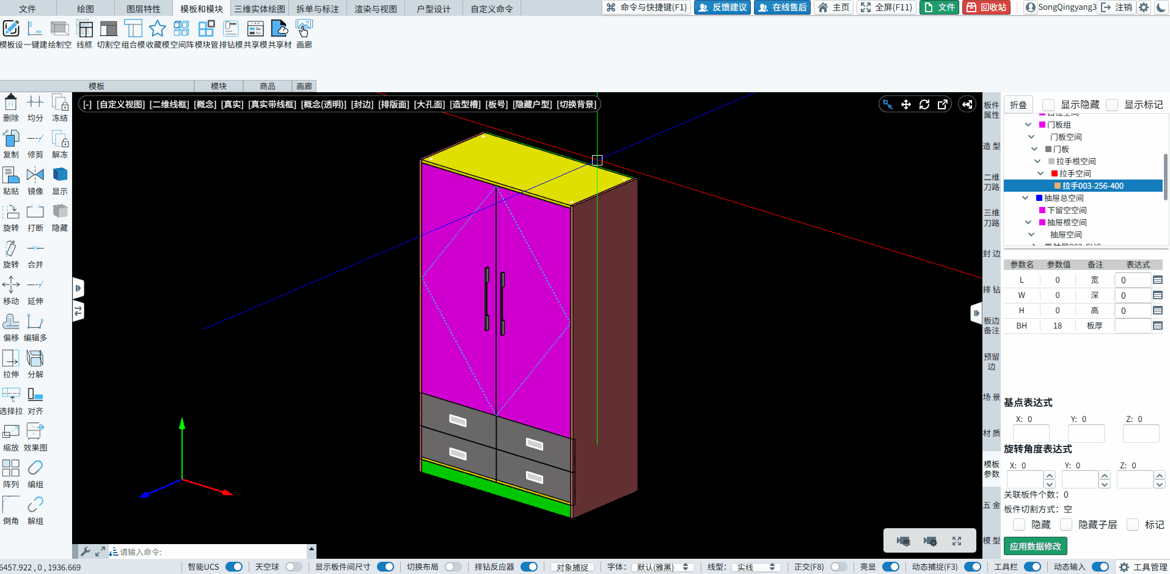
Task: Toggle the 天空球 switch
Action: 293,567
